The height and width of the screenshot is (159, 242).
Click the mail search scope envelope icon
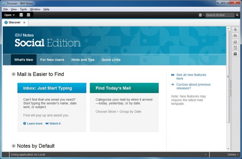(200, 15)
